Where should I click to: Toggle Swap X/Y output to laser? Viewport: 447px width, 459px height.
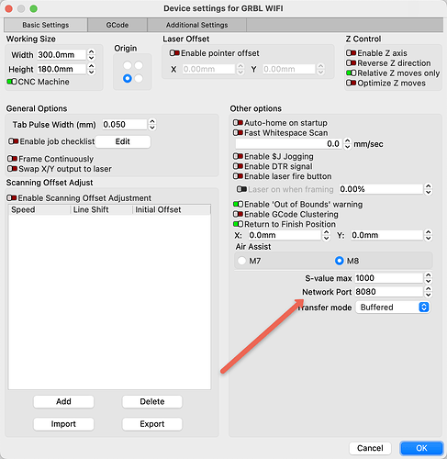click(12, 169)
